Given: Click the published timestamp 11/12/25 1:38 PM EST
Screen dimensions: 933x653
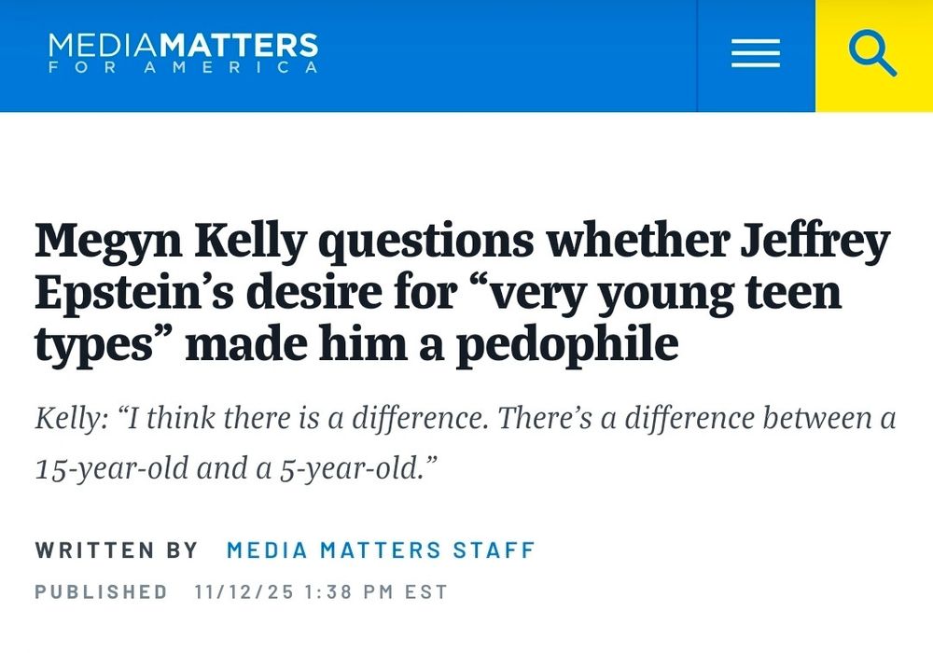Looking at the screenshot, I should click(321, 592).
